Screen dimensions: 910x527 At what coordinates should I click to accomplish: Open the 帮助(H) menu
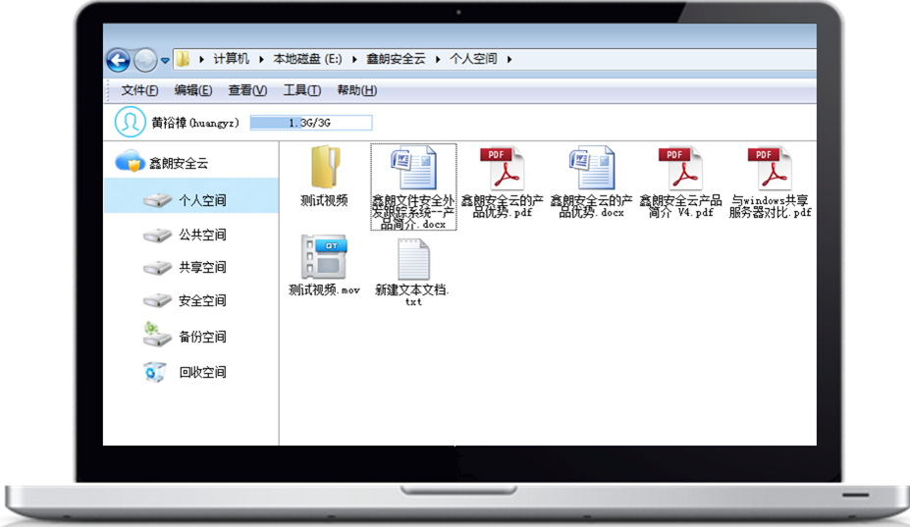tap(356, 90)
